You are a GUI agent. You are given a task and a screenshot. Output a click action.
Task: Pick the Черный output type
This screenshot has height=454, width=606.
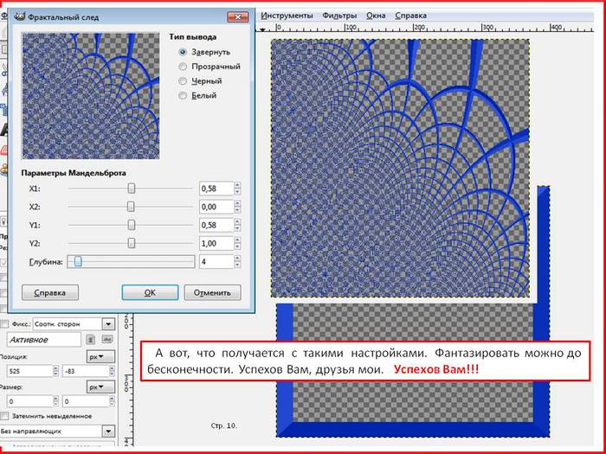[x=183, y=81]
